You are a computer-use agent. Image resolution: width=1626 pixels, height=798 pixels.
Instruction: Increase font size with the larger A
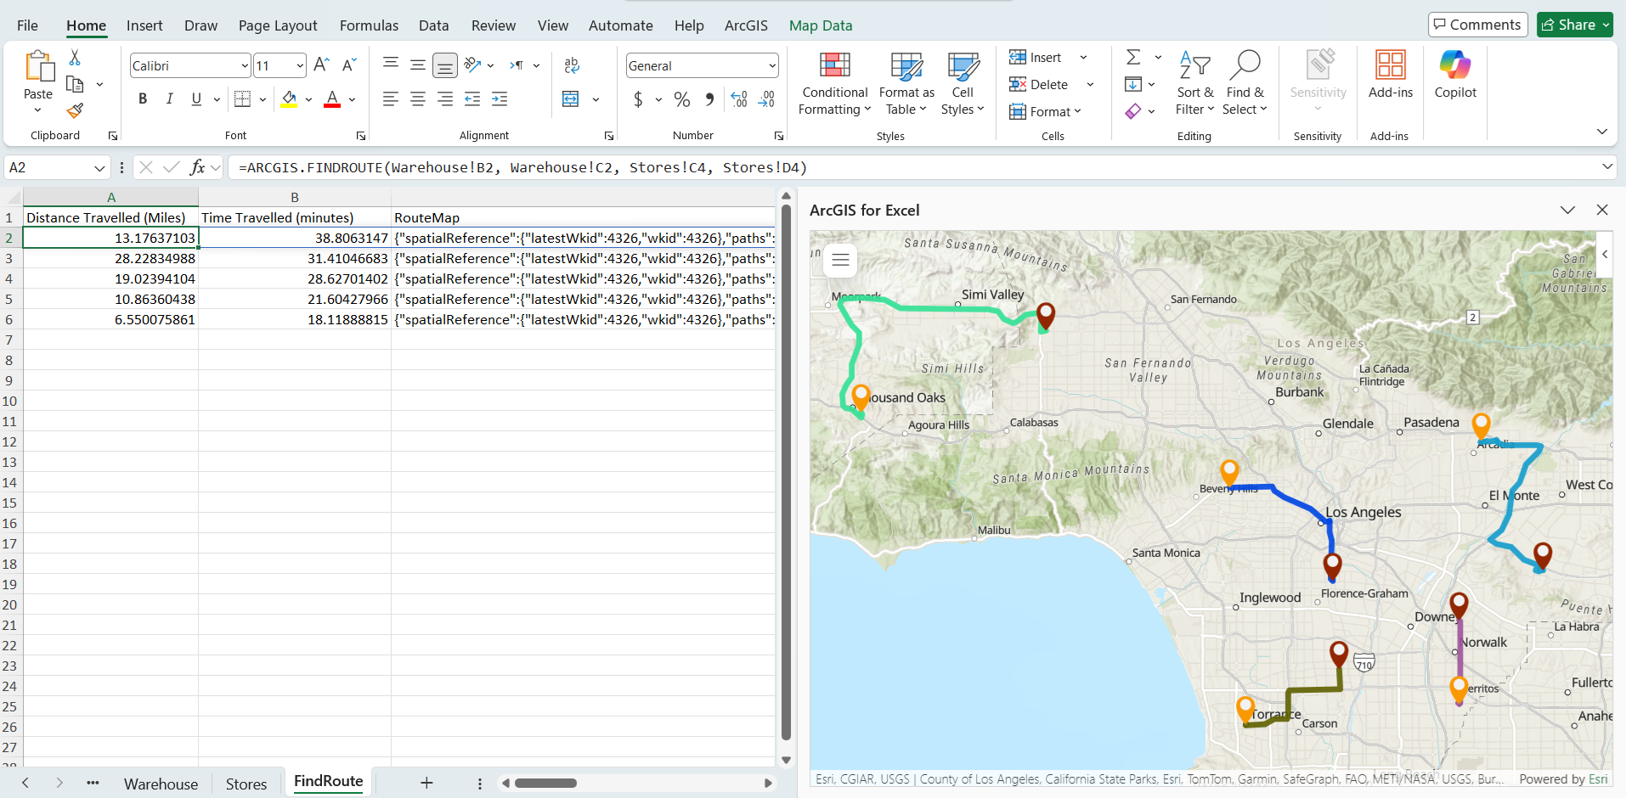coord(321,65)
